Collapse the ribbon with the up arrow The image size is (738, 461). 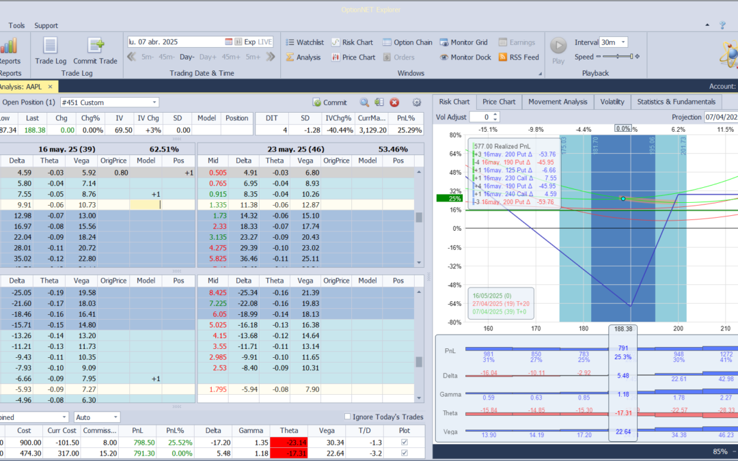(707, 25)
